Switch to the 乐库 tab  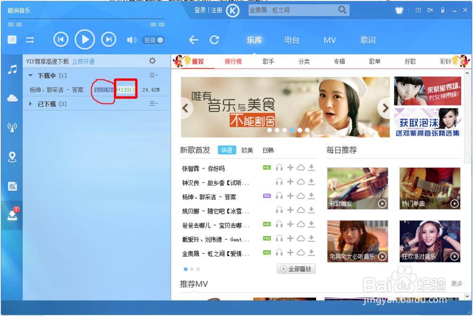pyautogui.click(x=254, y=40)
